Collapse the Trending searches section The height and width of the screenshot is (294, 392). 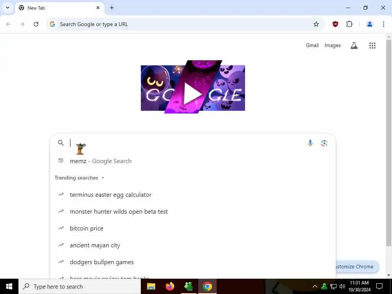tap(79, 178)
